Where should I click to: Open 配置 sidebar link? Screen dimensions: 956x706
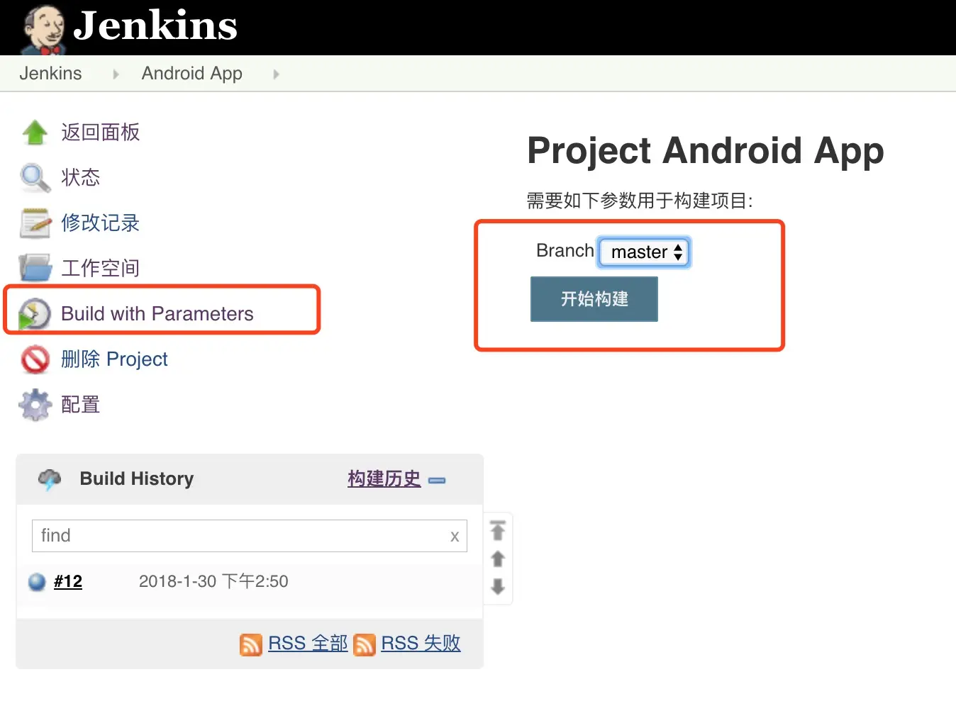(x=80, y=404)
